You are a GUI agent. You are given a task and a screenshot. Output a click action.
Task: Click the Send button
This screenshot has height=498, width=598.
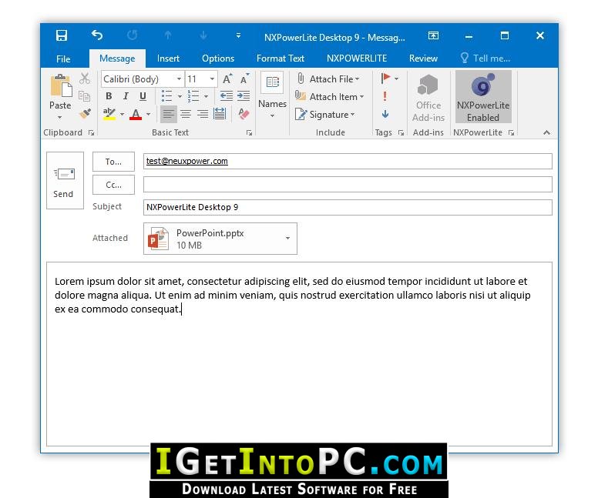[65, 181]
